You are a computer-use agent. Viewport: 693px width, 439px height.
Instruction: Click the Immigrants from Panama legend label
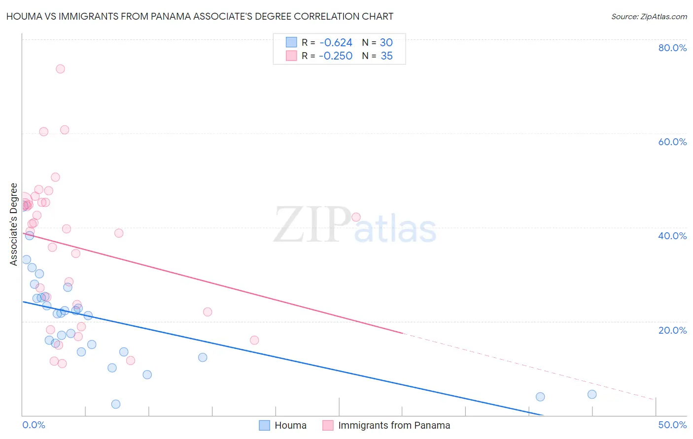pos(394,425)
